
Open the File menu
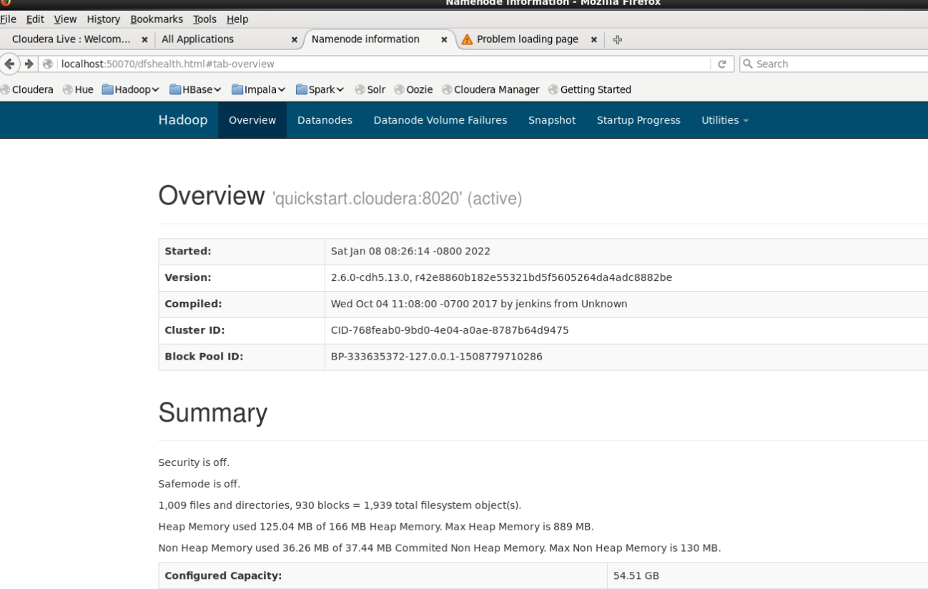(x=8, y=19)
